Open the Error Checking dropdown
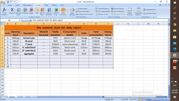This screenshot has height=101, width=179. tap(118, 12)
